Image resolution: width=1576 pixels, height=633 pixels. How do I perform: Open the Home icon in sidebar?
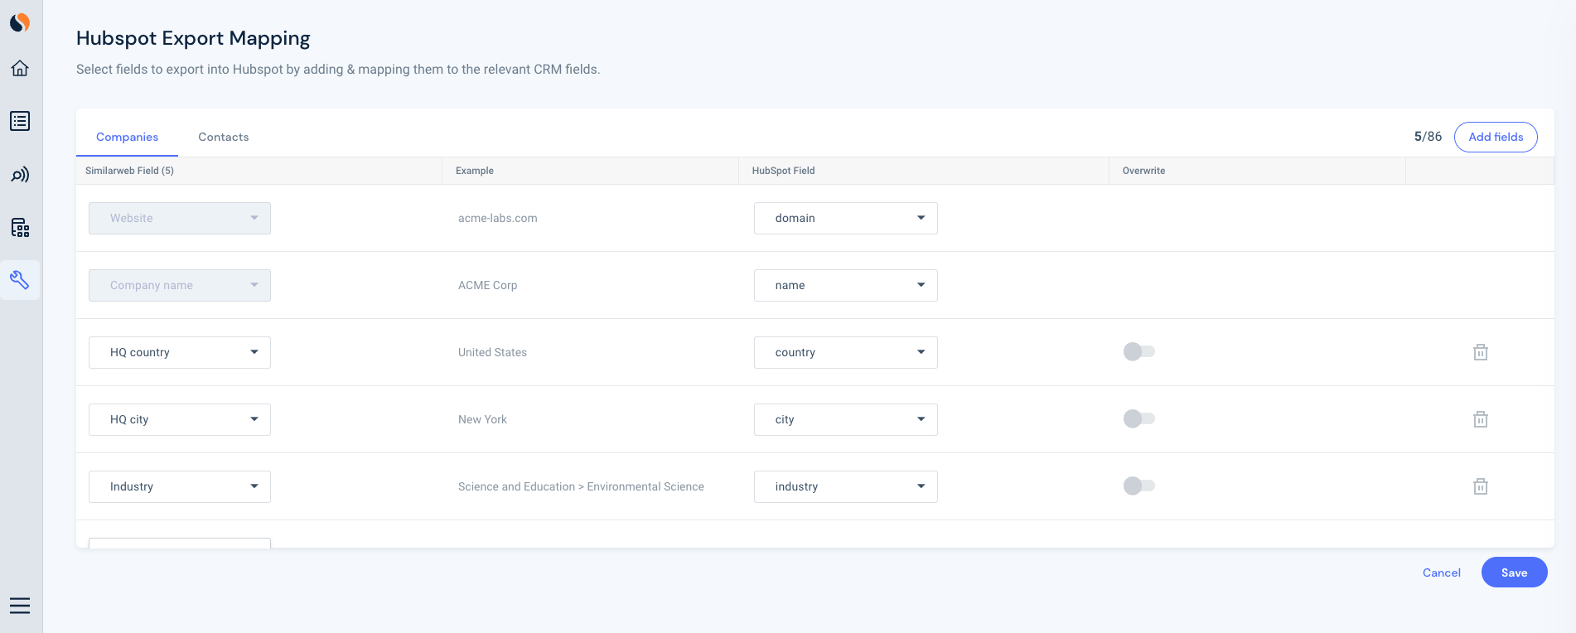20,68
